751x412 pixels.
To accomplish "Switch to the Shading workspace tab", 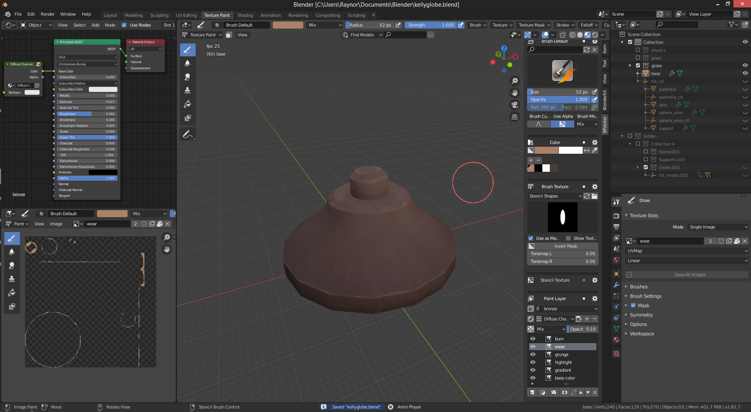I will 245,15.
